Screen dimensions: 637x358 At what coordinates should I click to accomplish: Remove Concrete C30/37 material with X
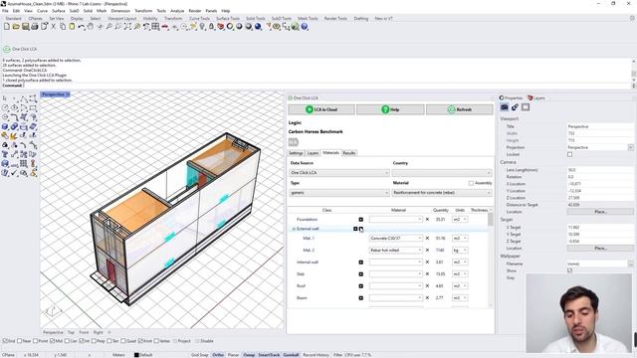coord(427,239)
